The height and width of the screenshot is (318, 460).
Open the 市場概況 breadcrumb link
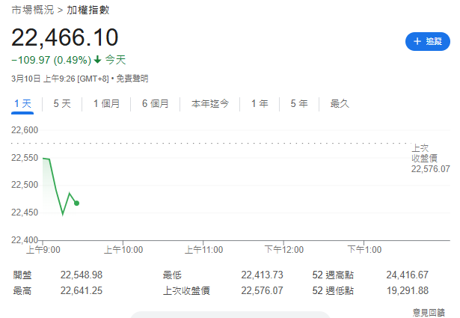(33, 10)
